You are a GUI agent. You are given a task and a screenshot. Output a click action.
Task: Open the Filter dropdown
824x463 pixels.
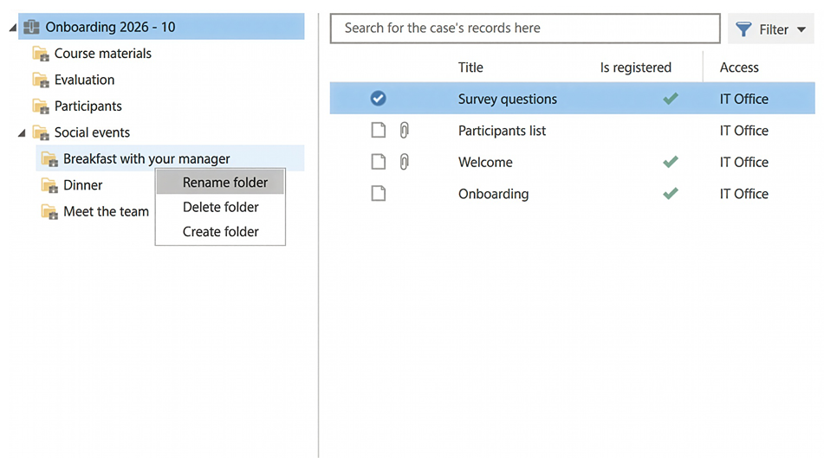[x=770, y=29]
